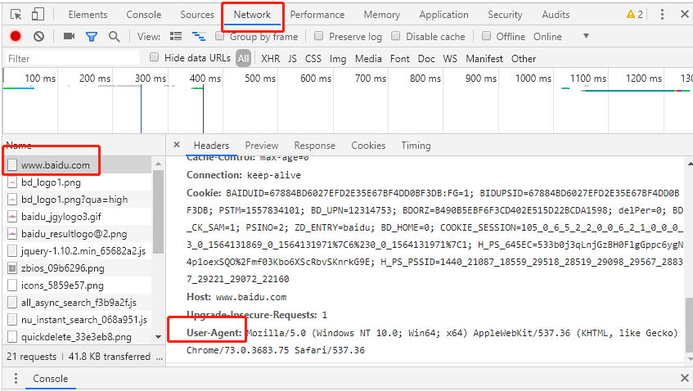The image size is (693, 391).
Task: Check Disable cache option
Action: click(x=395, y=36)
